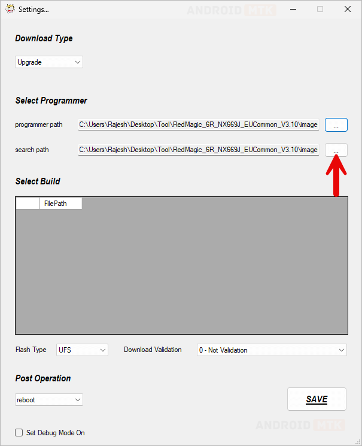Select the FilePath column header
Viewport: 362px width, 446px height.
tap(60, 204)
